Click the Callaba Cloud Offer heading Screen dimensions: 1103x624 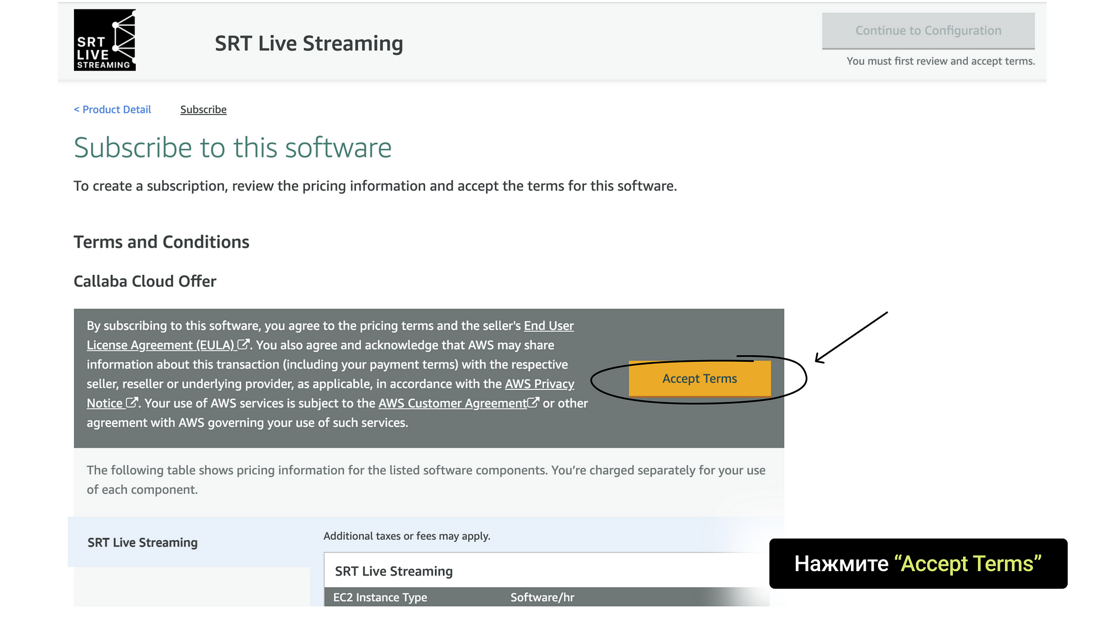tap(145, 281)
